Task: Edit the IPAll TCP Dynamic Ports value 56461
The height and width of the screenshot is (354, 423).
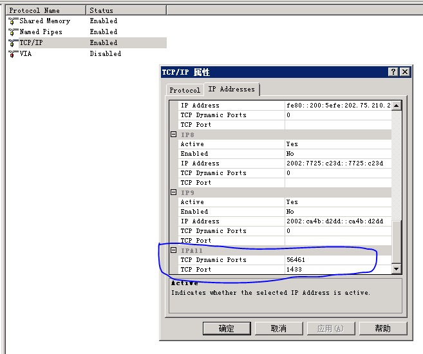Action: [337, 260]
